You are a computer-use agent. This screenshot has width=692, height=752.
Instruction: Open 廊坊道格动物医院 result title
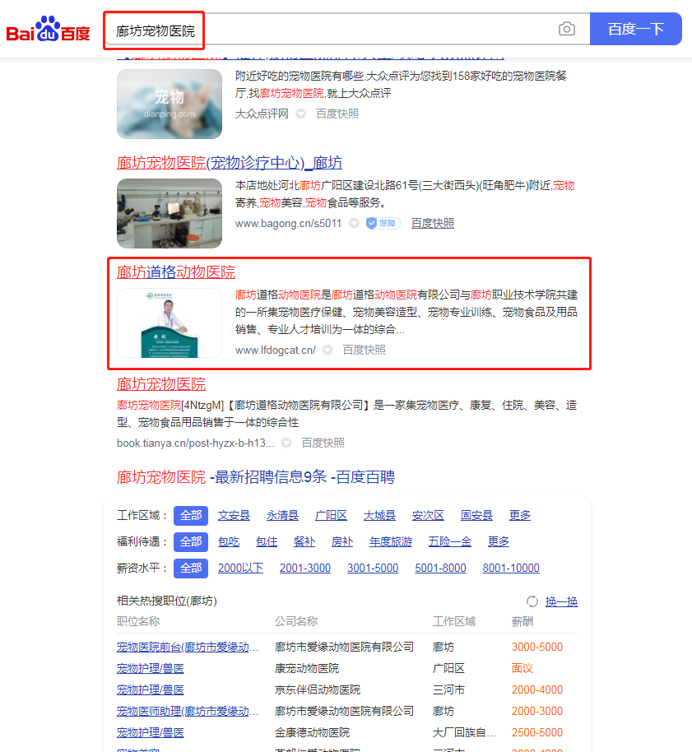(176, 272)
